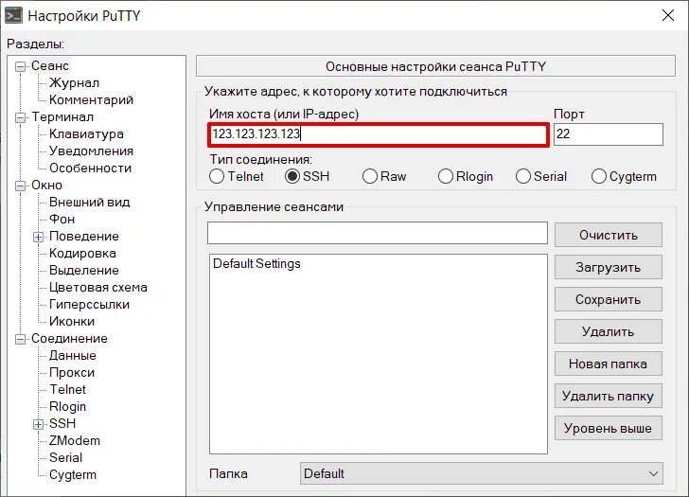This screenshot has height=497, width=689.
Task: Choose Rlogin connection type radio button
Action: tap(446, 177)
